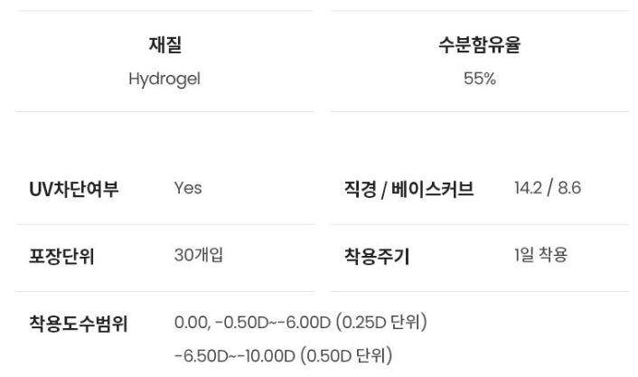Viewport: 638px width, 377px height.
Task: Select the Yes UV protection value
Action: (x=188, y=188)
